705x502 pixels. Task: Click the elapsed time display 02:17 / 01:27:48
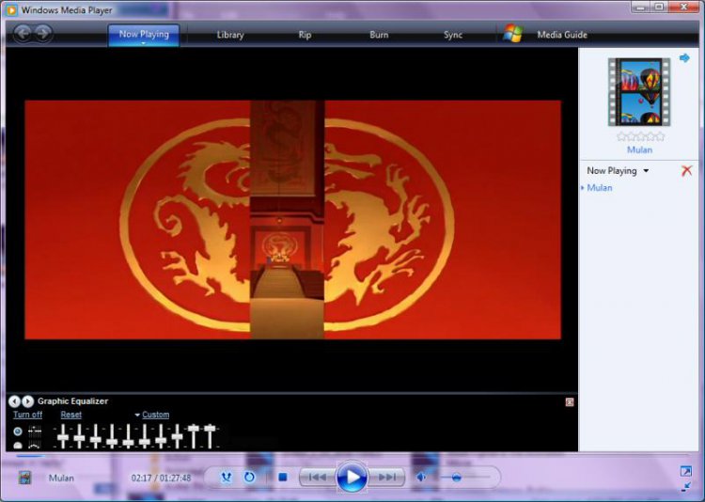click(161, 478)
